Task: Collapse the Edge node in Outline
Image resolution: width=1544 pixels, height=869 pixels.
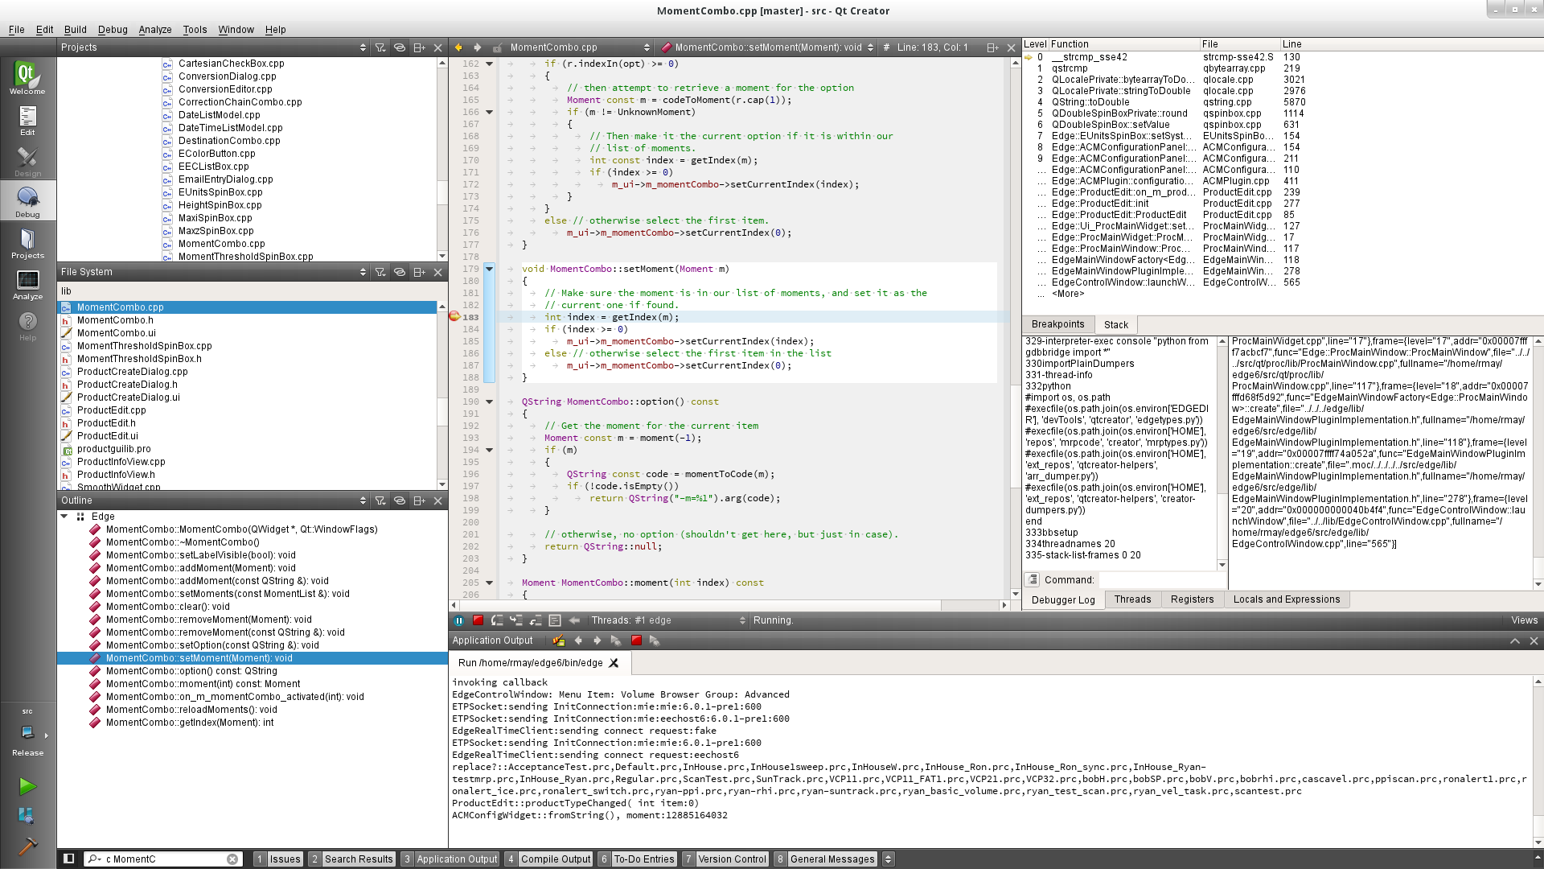Action: pyautogui.click(x=64, y=517)
